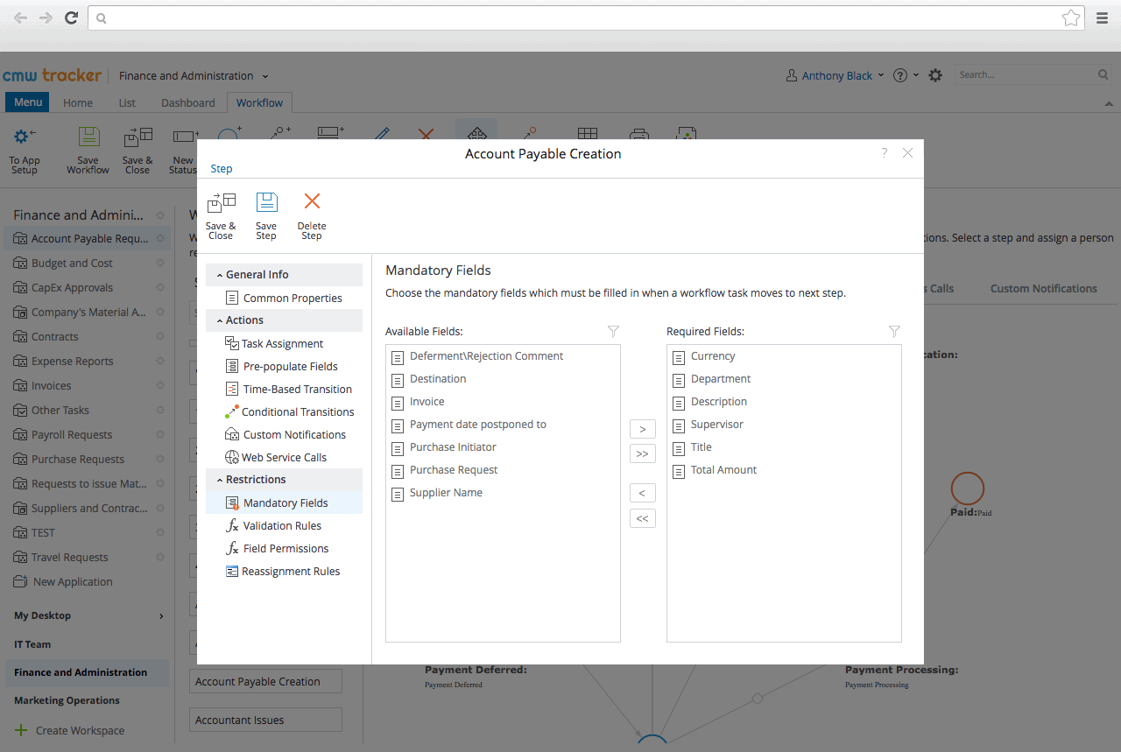The width and height of the screenshot is (1121, 752).
Task: Open Custom Notifications tab behind dialog
Action: pyautogui.click(x=1044, y=289)
